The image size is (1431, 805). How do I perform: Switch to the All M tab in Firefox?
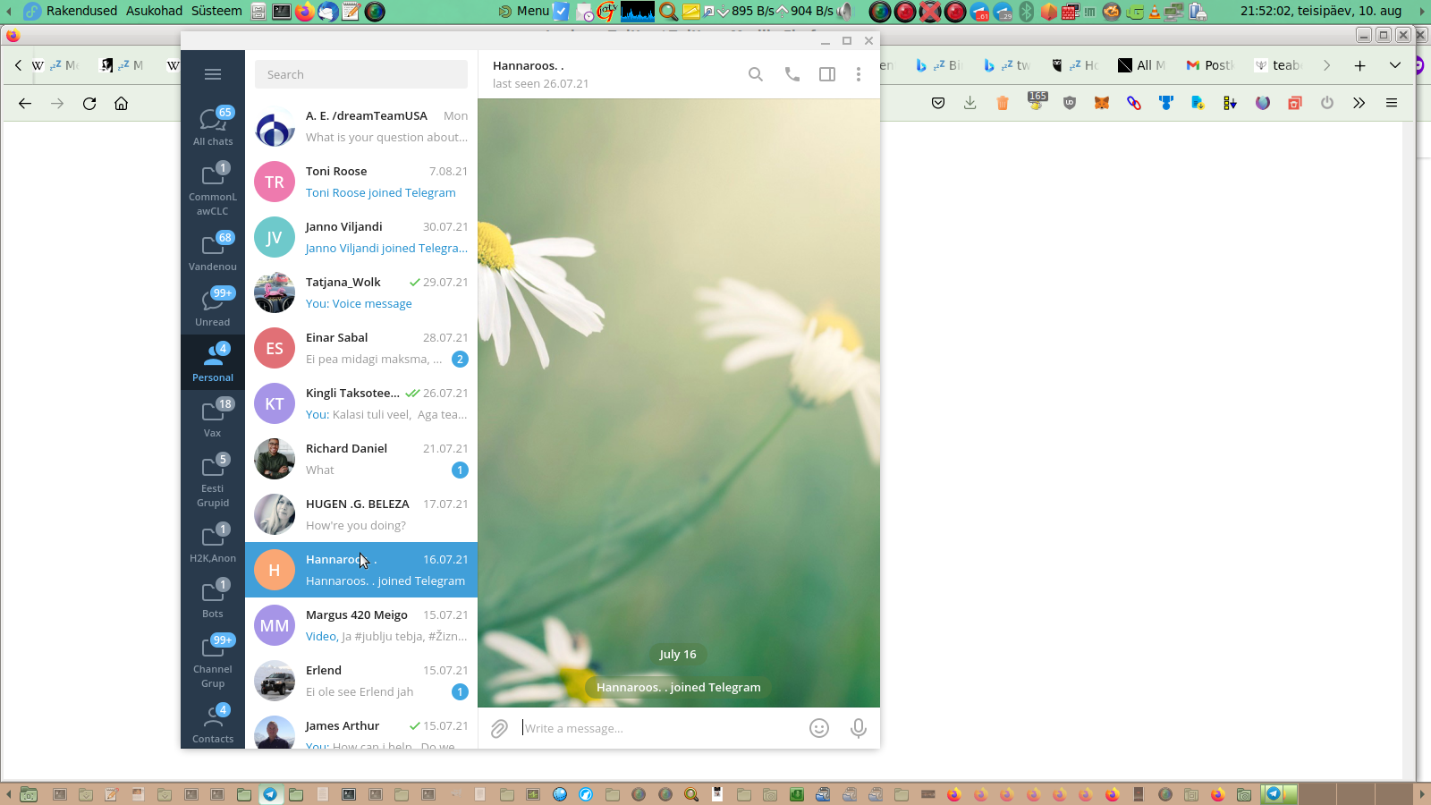click(1141, 65)
